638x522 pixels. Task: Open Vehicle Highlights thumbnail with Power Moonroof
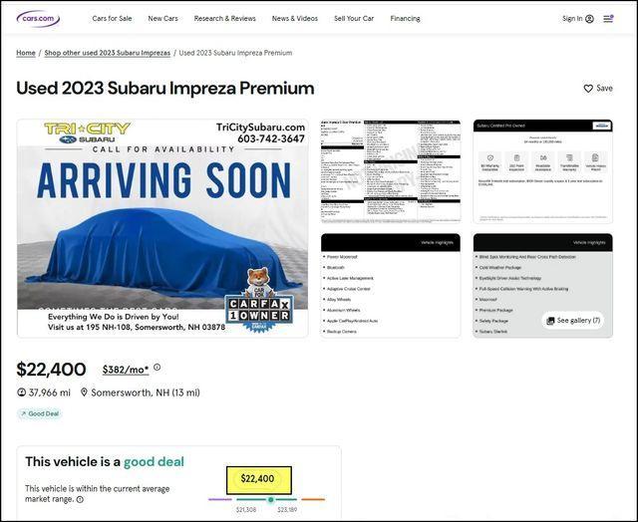(x=391, y=285)
